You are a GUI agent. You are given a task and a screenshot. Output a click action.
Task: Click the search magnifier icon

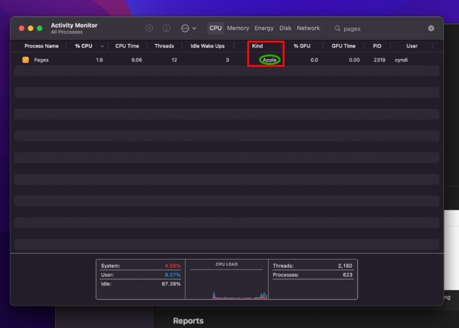click(x=337, y=29)
